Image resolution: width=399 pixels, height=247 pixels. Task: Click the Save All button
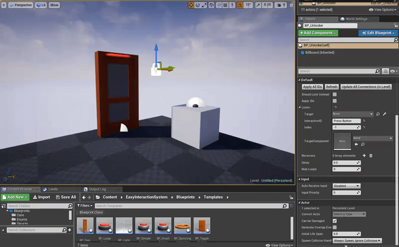(66, 197)
